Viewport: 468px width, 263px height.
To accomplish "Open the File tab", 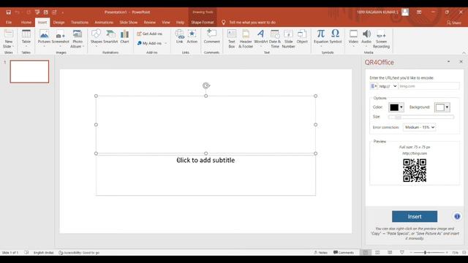I will 9,23.
